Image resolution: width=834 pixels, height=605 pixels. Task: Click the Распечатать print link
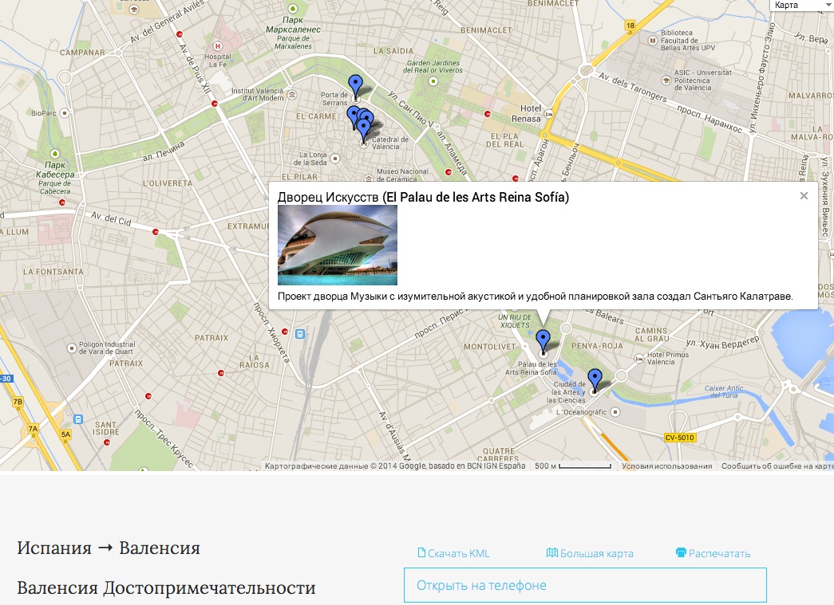(x=713, y=553)
